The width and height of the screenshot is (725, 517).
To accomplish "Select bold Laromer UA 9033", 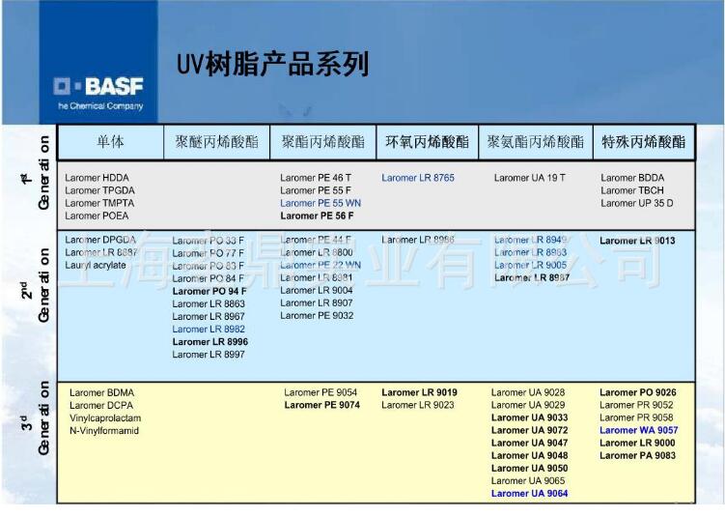I will click(x=530, y=417).
